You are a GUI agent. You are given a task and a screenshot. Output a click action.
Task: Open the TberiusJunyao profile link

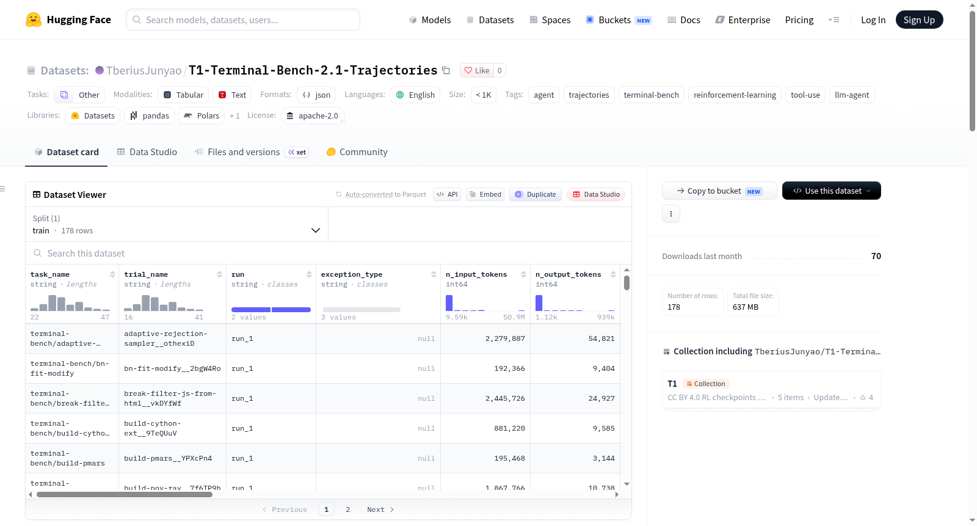143,70
